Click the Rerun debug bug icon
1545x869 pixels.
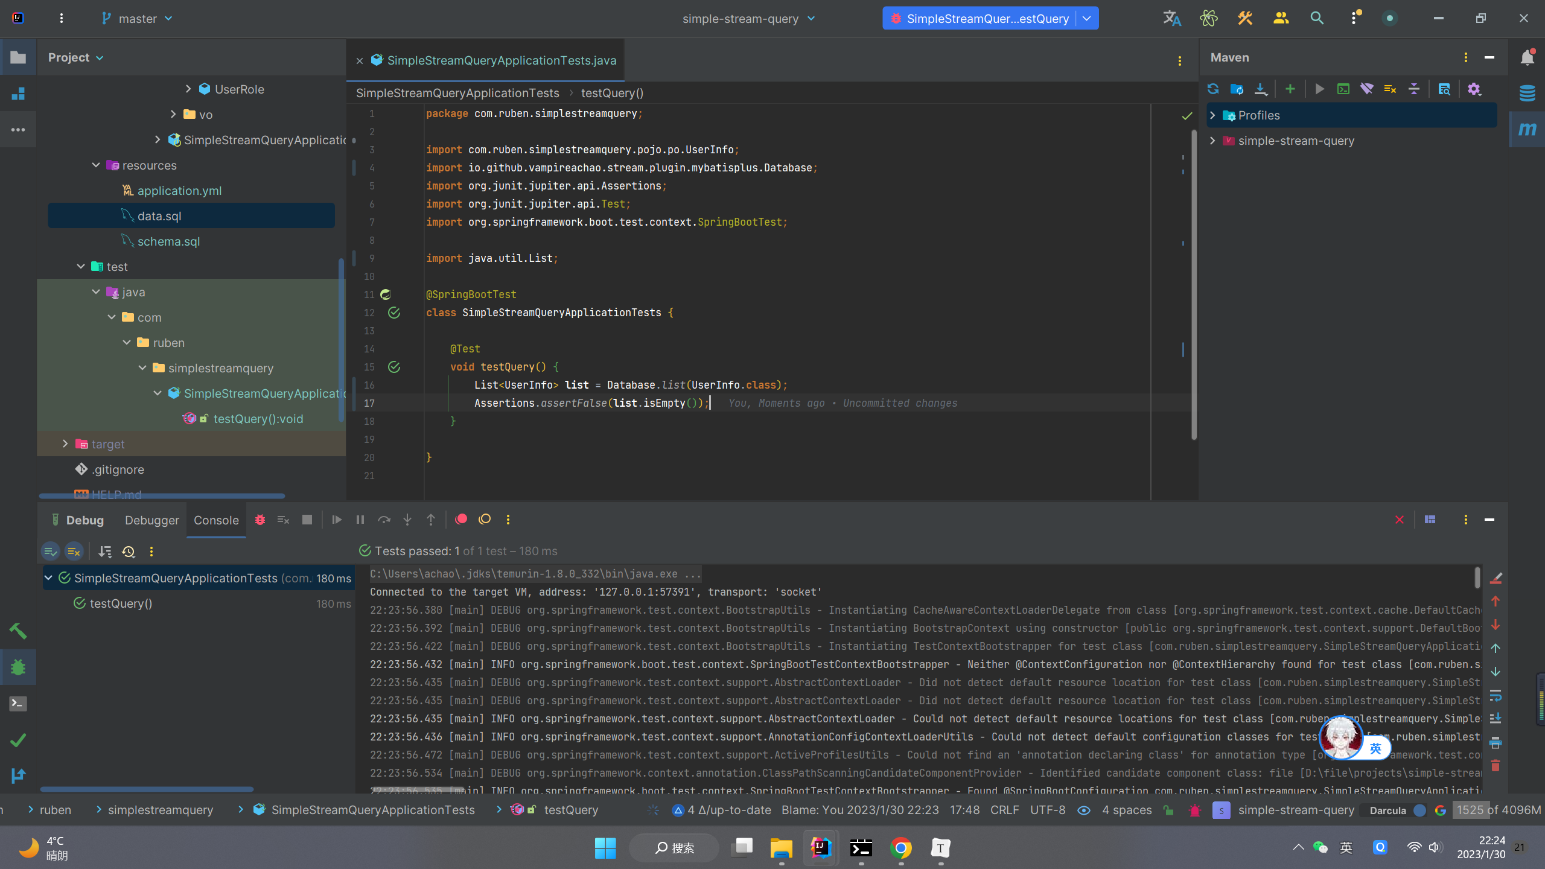pos(260,520)
